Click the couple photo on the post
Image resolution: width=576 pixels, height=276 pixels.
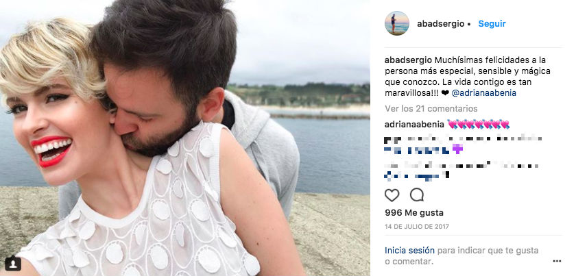(x=184, y=138)
